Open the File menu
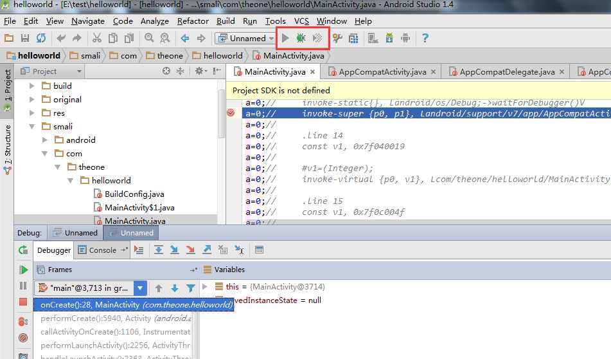Image resolution: width=611 pixels, height=359 pixels. (x=10, y=21)
